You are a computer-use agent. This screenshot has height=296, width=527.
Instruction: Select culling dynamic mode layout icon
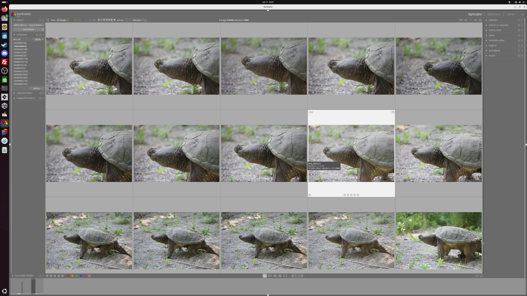coord(280,276)
